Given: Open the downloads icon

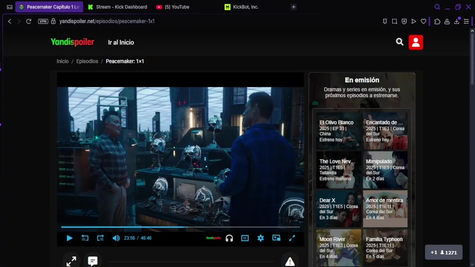Looking at the screenshot, I should pyautogui.click(x=457, y=22).
